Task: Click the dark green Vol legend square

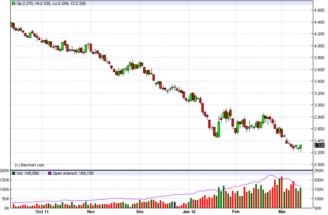Action: pos(14,173)
